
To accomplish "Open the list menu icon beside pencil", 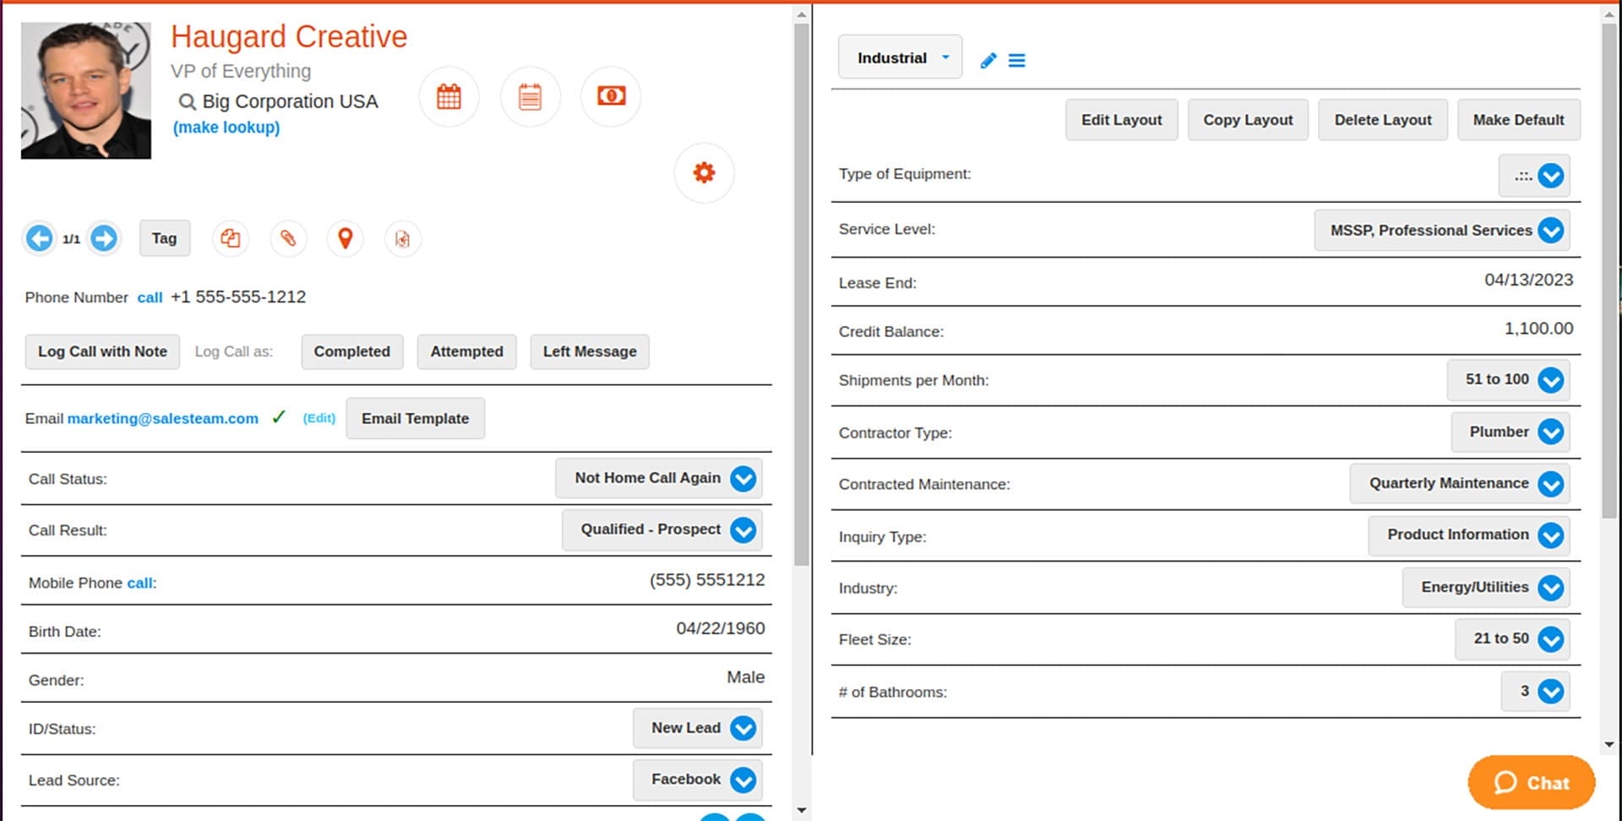I will point(1017,60).
